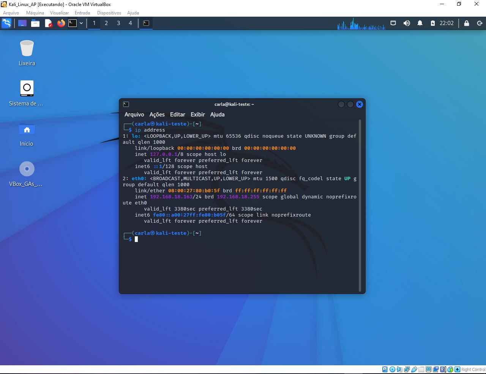Viewport: 486px width, 374px height.
Task: Click VirtualBox mouse integration status icon
Action: tap(450, 369)
